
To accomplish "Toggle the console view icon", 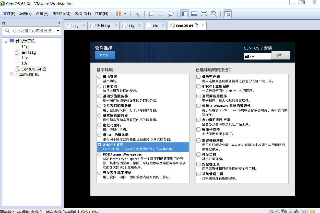I will click(227, 14).
